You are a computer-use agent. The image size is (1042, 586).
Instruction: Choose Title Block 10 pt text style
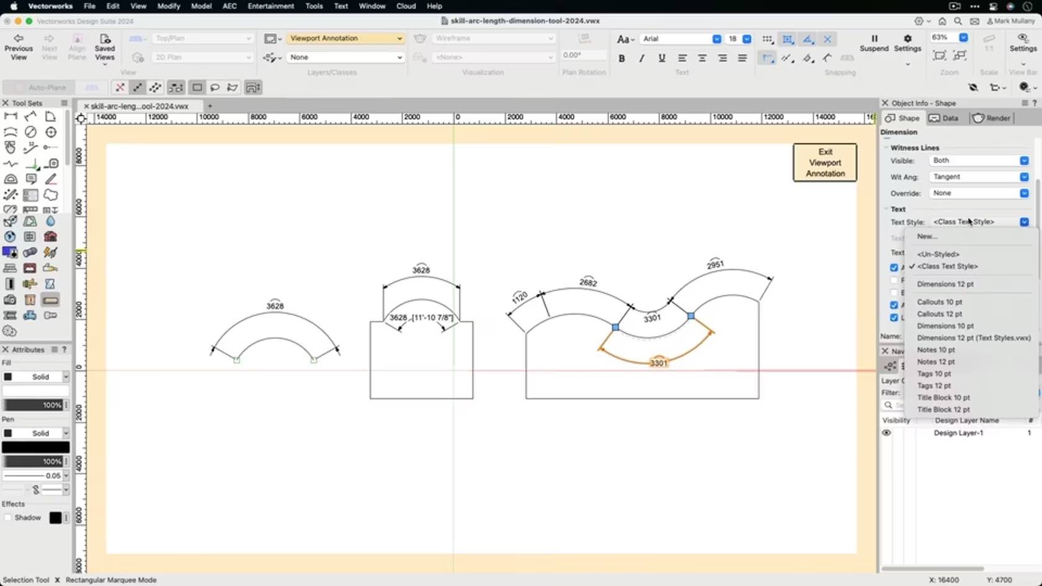pyautogui.click(x=943, y=397)
